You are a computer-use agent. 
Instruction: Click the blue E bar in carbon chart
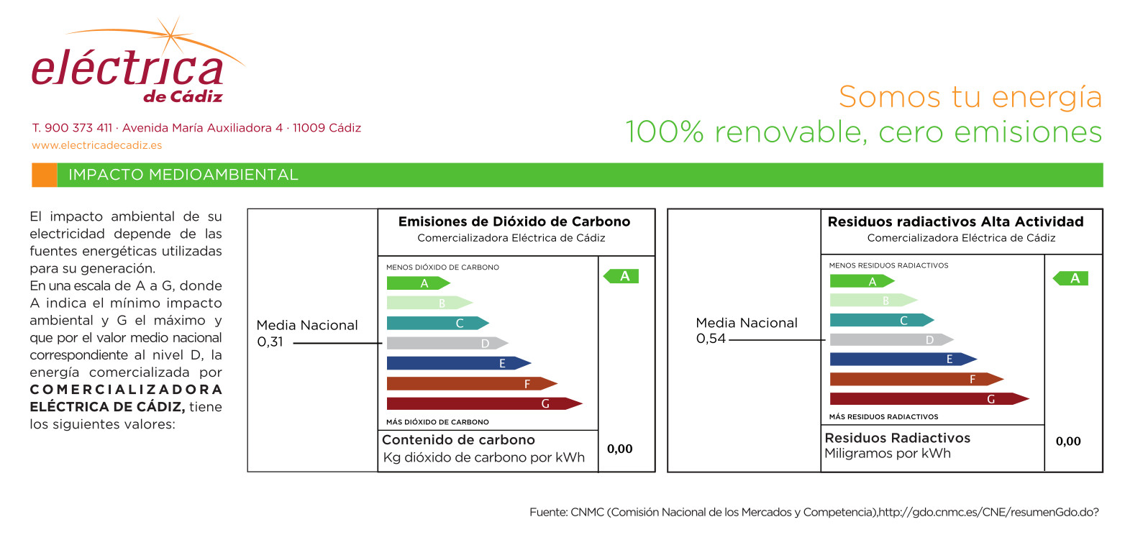(x=459, y=363)
